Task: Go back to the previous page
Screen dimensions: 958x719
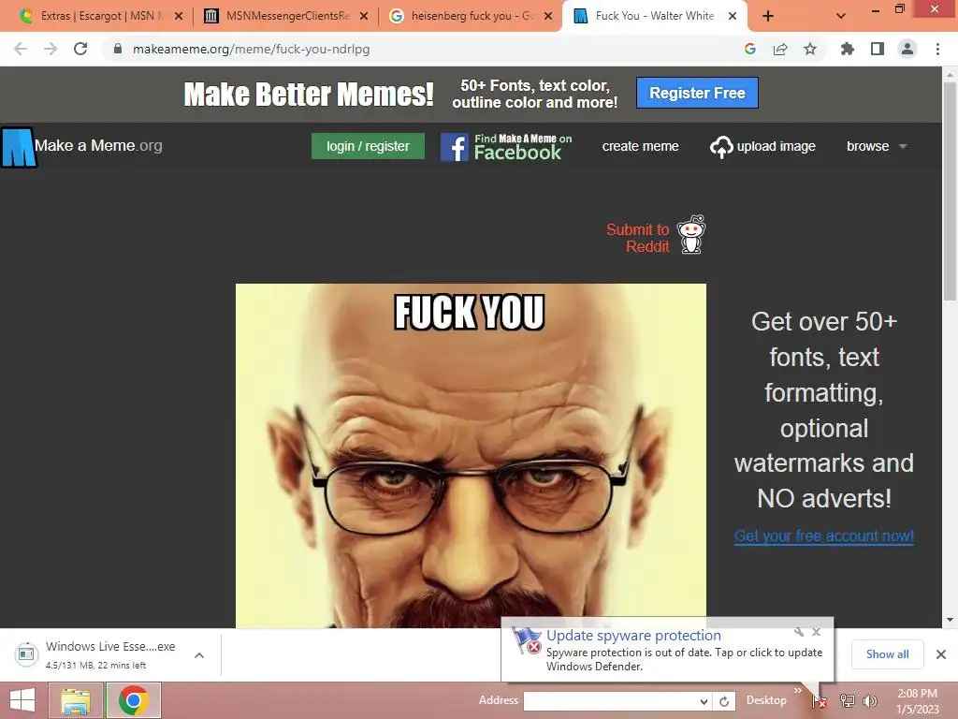Action: coord(21,49)
